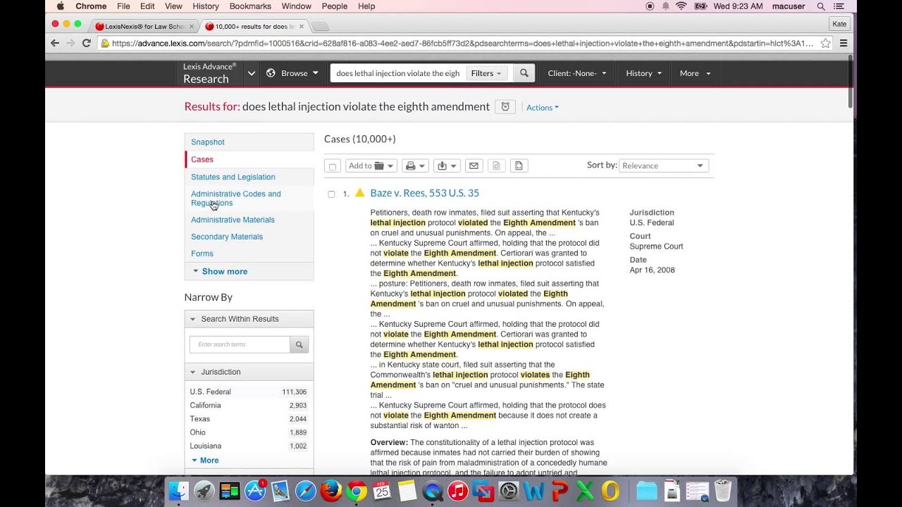
Task: Open the Trash in the Dock
Action: click(723, 491)
